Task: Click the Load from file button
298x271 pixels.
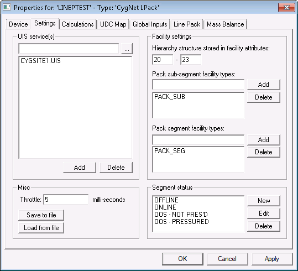Action: pos(41,228)
